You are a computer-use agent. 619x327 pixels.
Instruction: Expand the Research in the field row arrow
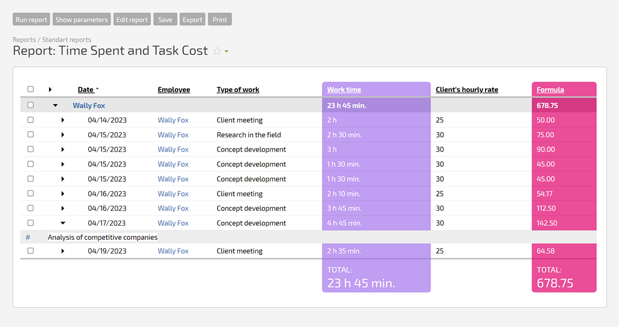coord(63,135)
